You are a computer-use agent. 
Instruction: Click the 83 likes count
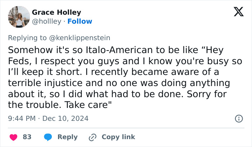pos(27,137)
